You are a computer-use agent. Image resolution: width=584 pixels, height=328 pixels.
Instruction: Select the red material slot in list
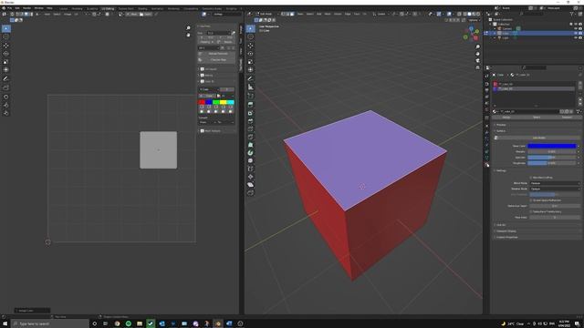[x=533, y=85]
